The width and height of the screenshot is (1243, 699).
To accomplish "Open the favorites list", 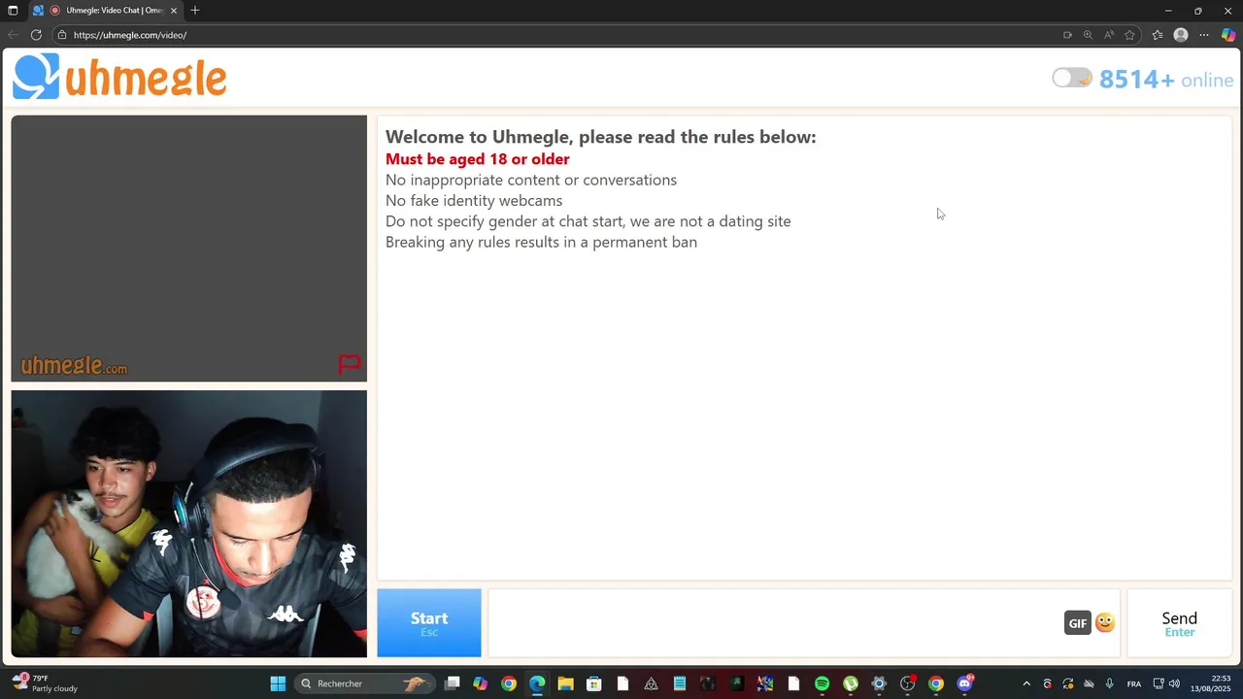I will click(x=1158, y=35).
